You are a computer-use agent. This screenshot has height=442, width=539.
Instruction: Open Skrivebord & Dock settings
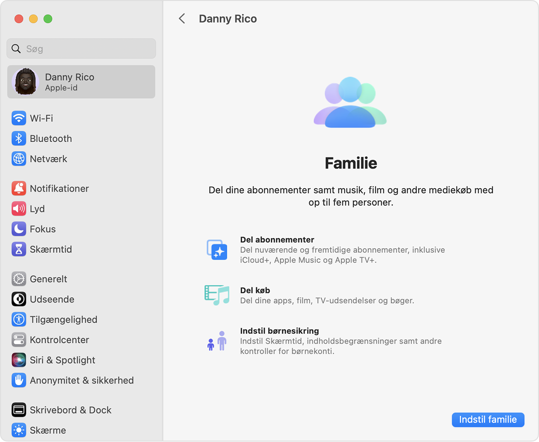(x=71, y=410)
